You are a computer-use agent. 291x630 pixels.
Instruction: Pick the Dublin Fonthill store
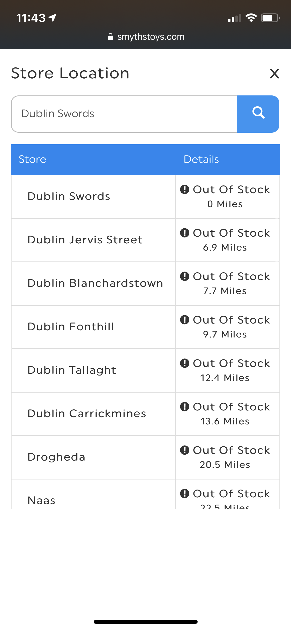[x=71, y=327]
